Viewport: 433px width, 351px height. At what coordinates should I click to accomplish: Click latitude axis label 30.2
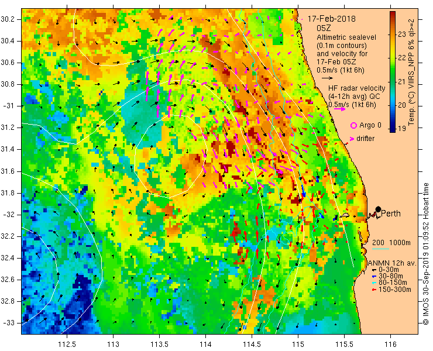pos(8,19)
